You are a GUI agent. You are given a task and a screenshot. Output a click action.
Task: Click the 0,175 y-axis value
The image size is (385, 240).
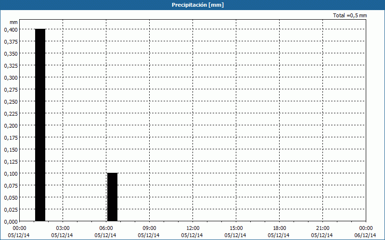[x=11, y=138]
